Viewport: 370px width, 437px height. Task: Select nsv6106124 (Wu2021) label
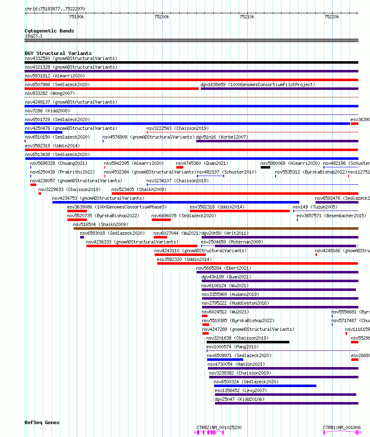tap(225, 286)
